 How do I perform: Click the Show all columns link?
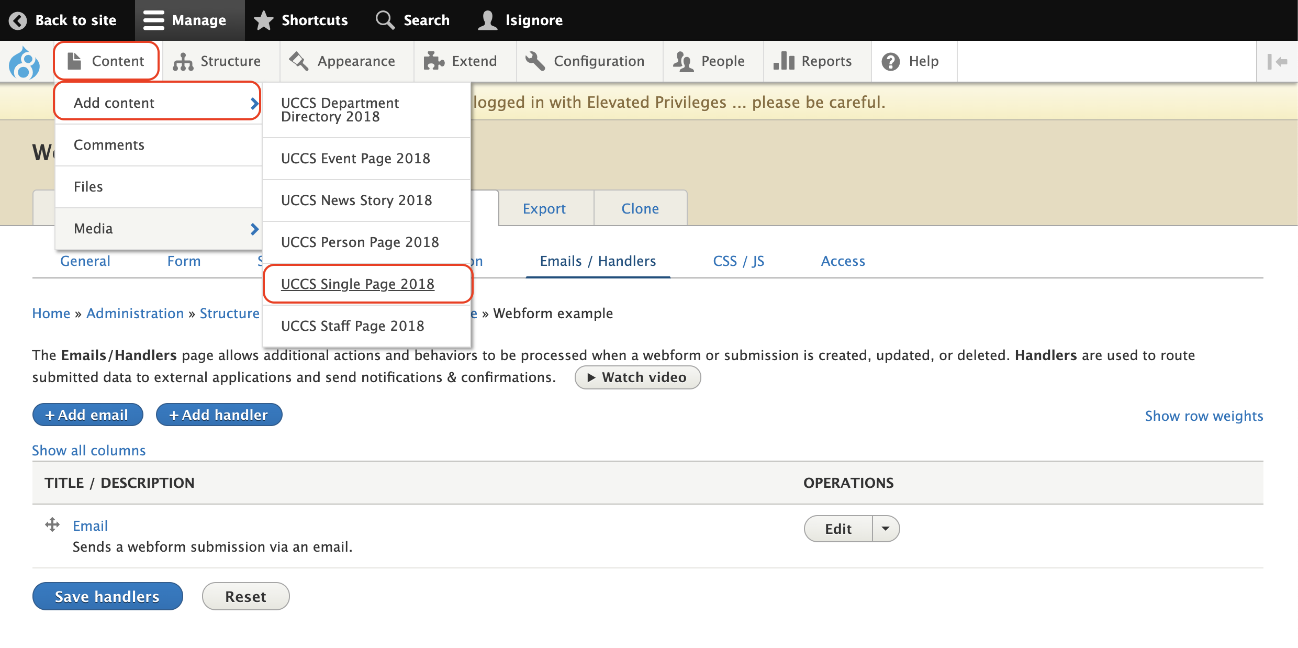(x=89, y=451)
